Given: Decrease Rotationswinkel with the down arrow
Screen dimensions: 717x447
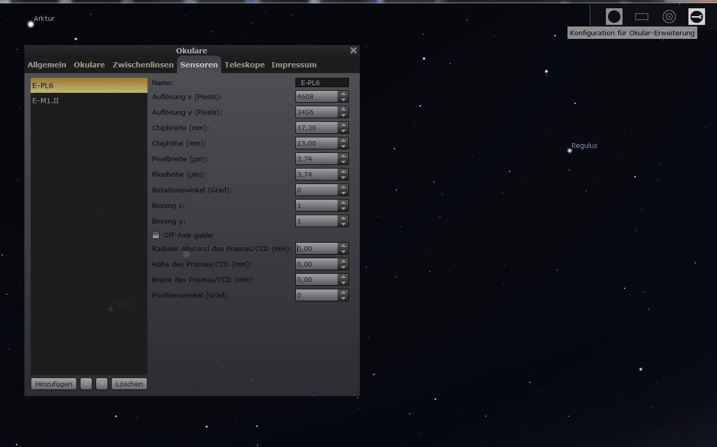Looking at the screenshot, I should pos(343,193).
